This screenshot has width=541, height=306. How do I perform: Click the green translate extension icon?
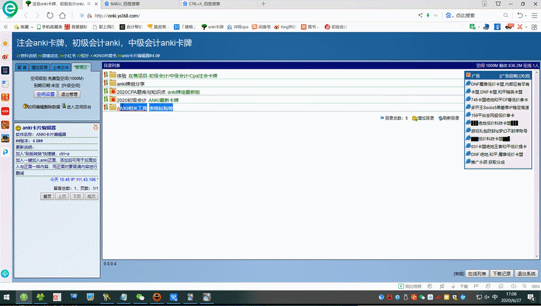point(473,27)
